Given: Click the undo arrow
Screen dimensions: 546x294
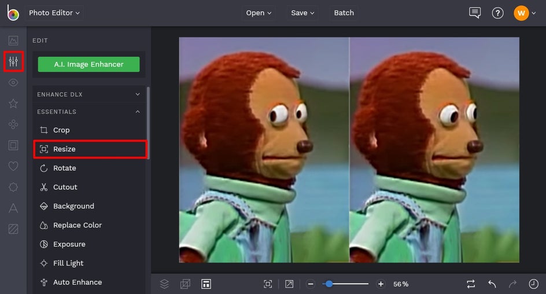Looking at the screenshot, I should click(492, 284).
